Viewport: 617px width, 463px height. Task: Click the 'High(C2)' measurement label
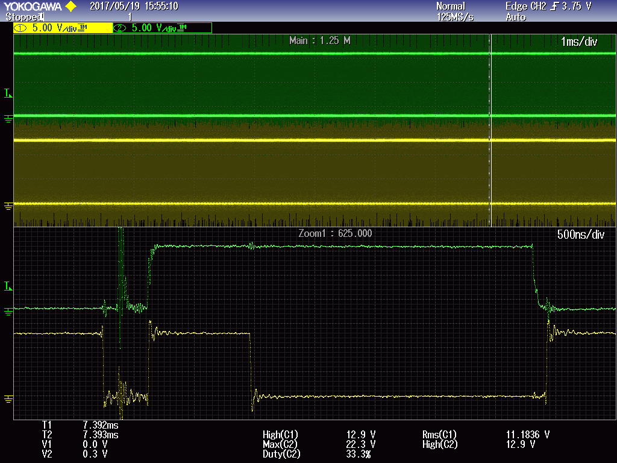tap(440, 444)
